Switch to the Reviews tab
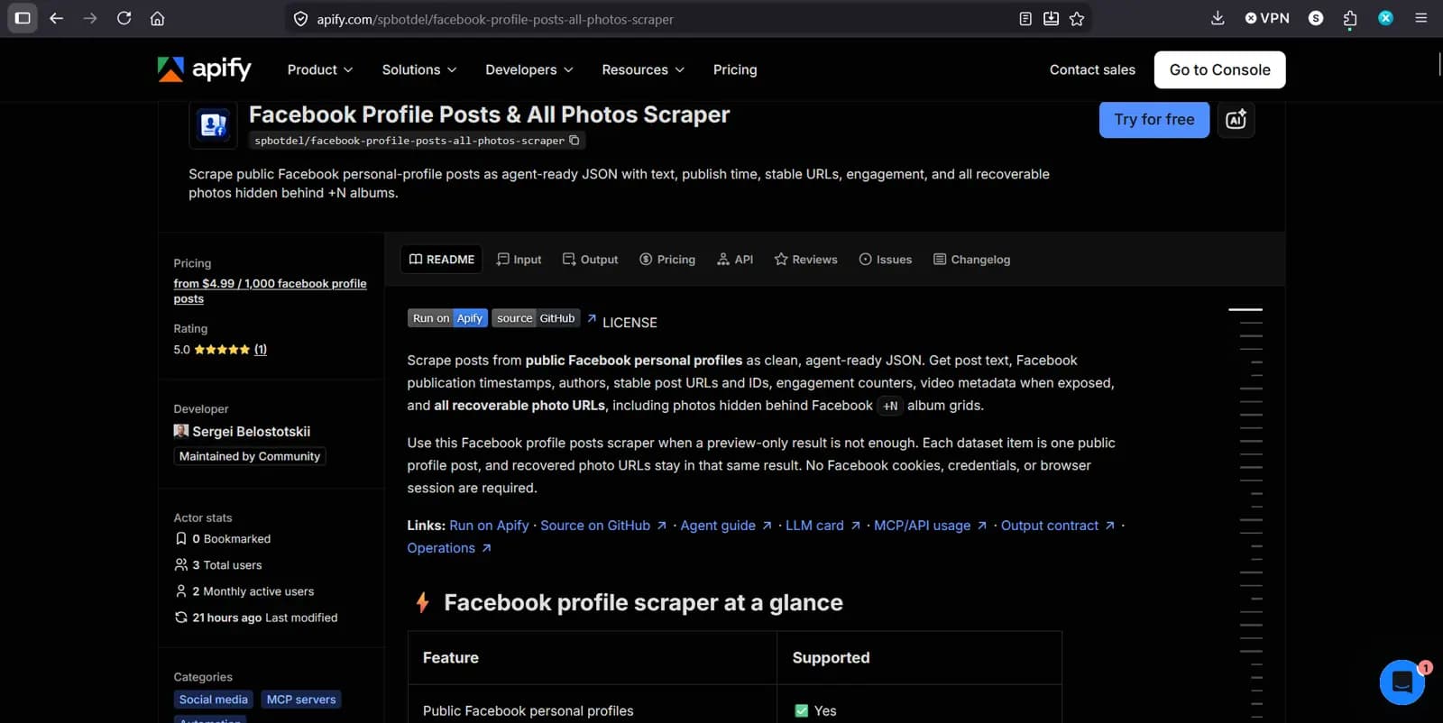Screen dimensions: 1443x723 tap(805, 260)
